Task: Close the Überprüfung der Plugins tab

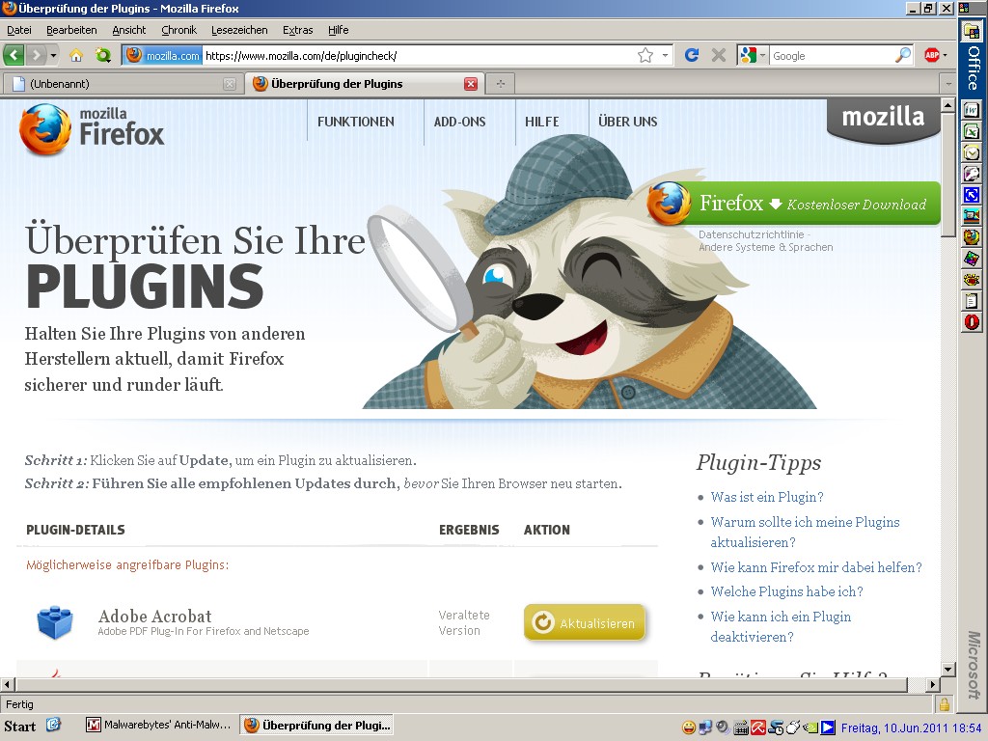Action: [470, 84]
